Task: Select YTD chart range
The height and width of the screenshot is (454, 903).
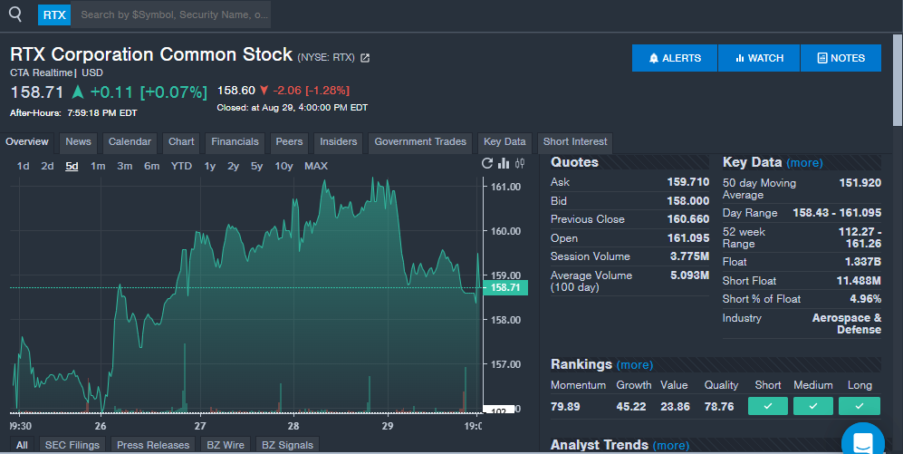Action: pos(181,167)
